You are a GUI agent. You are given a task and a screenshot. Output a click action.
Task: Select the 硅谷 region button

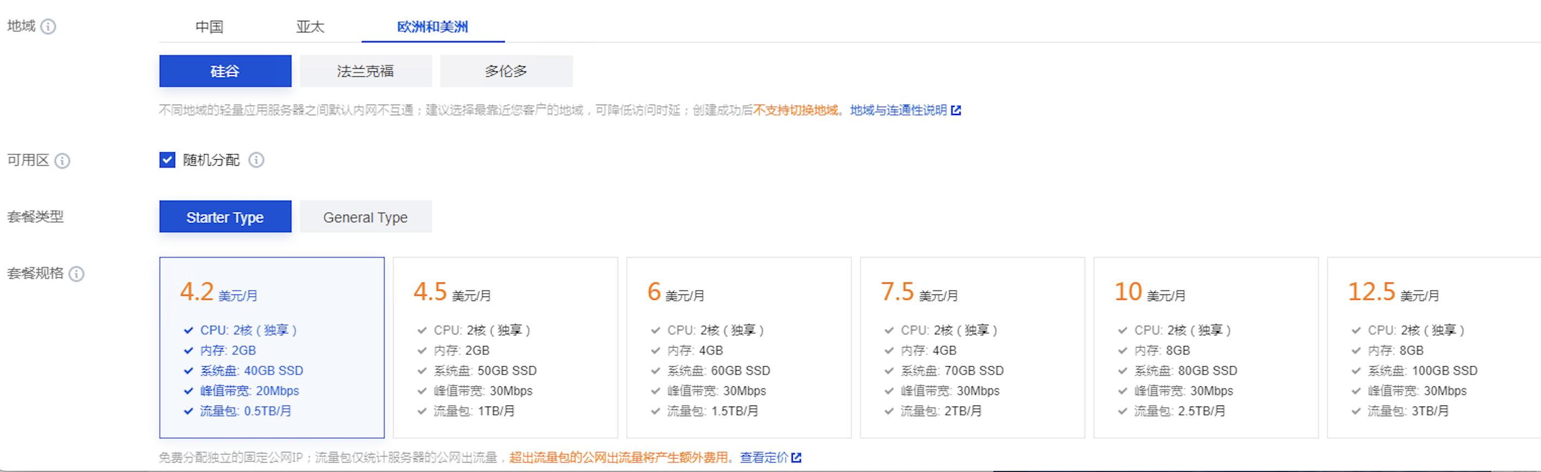(225, 71)
